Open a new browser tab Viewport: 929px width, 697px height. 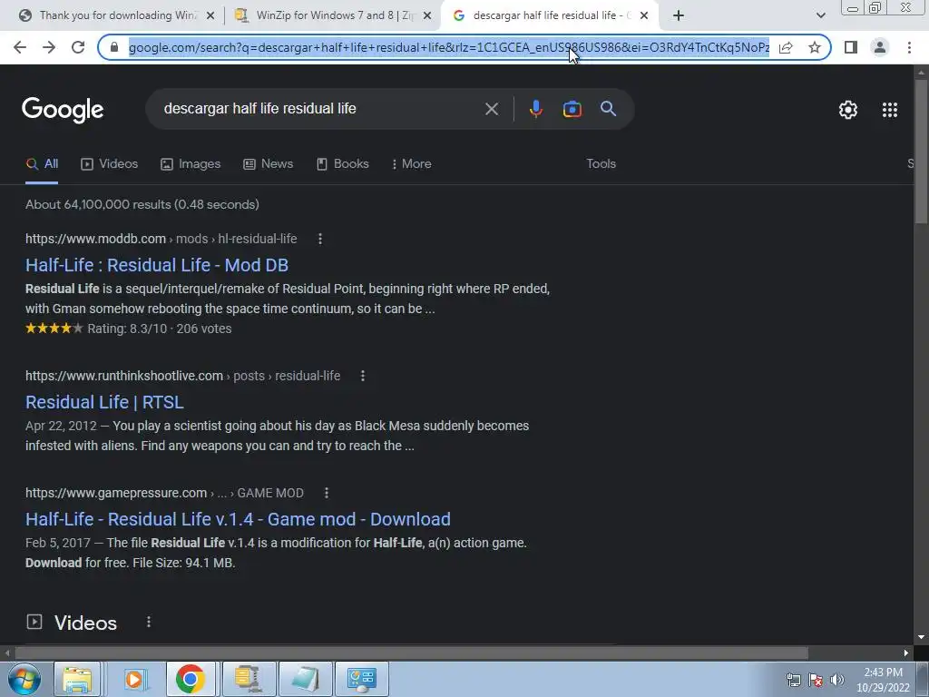[679, 15]
